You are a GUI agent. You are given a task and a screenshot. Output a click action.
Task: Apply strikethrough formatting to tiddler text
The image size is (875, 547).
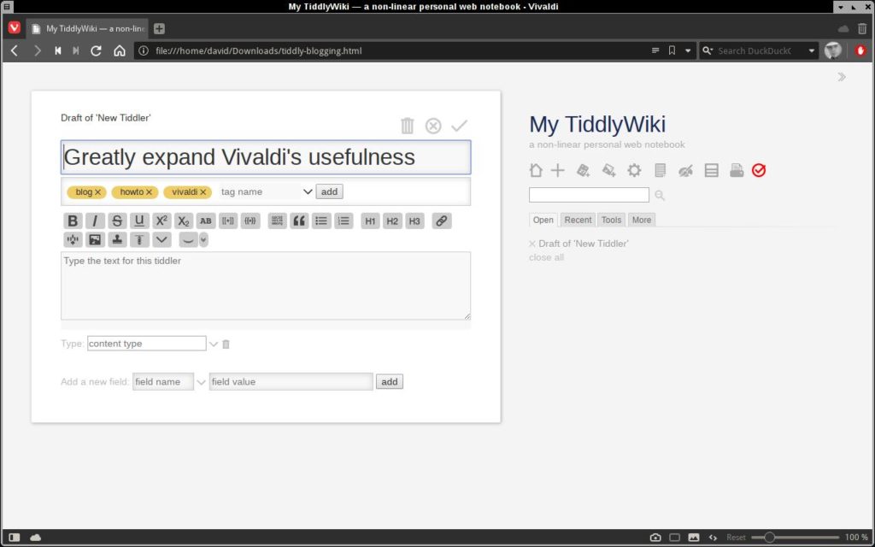[x=116, y=221]
